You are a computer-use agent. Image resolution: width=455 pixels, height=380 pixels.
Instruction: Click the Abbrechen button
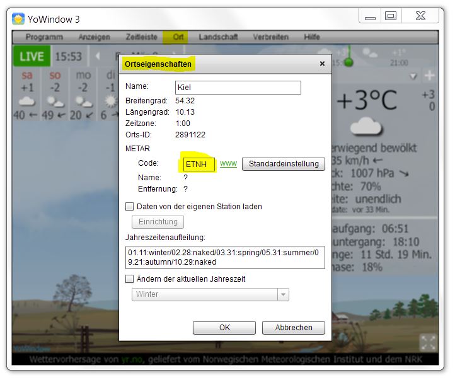tap(294, 328)
